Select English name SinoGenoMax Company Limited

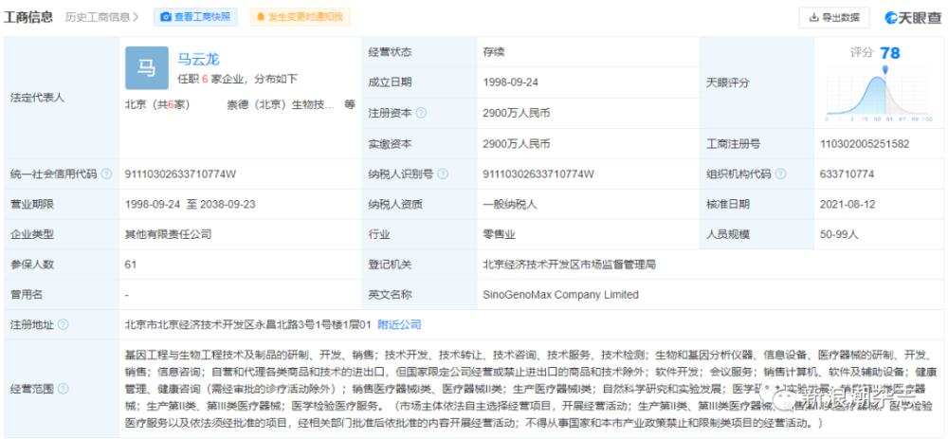(x=560, y=295)
